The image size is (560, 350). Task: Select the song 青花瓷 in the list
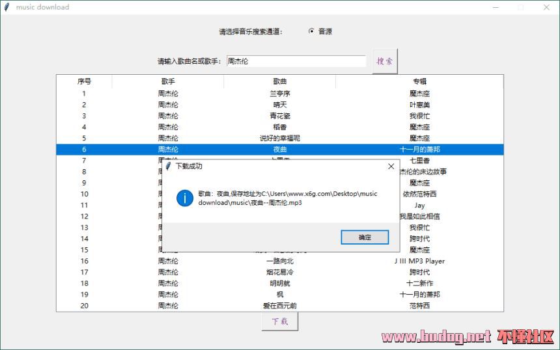tap(279, 116)
